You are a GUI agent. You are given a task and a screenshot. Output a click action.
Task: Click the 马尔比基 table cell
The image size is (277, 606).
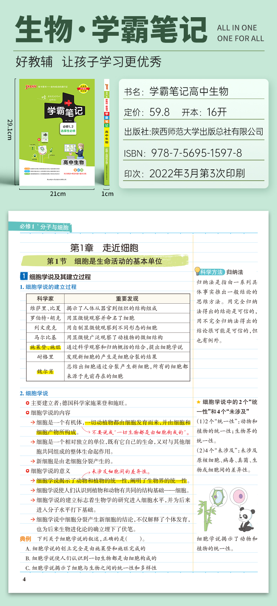[x=45, y=337]
